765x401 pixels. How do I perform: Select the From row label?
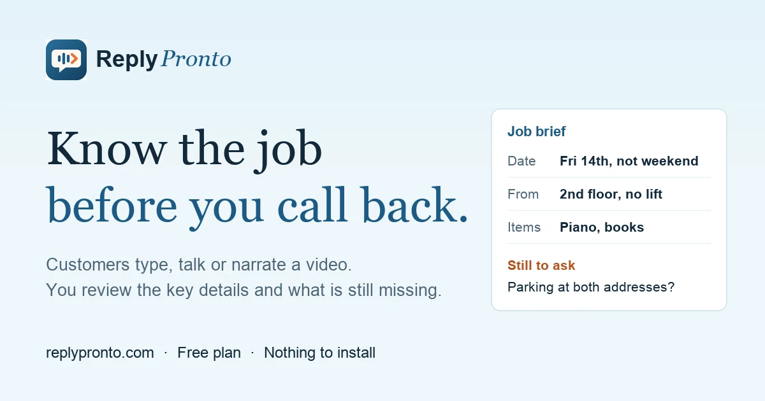523,194
